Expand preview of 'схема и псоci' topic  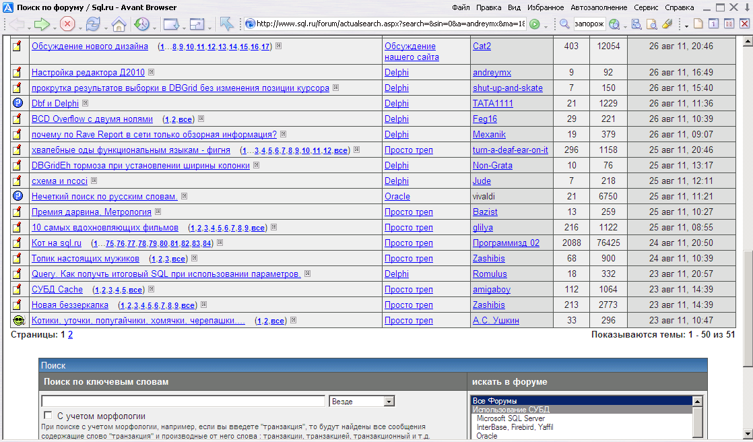[94, 181]
